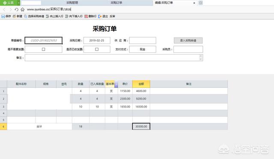This screenshot has width=274, height=159.
Task: Switch to the 采购订单 tab
Action: coord(116,3)
